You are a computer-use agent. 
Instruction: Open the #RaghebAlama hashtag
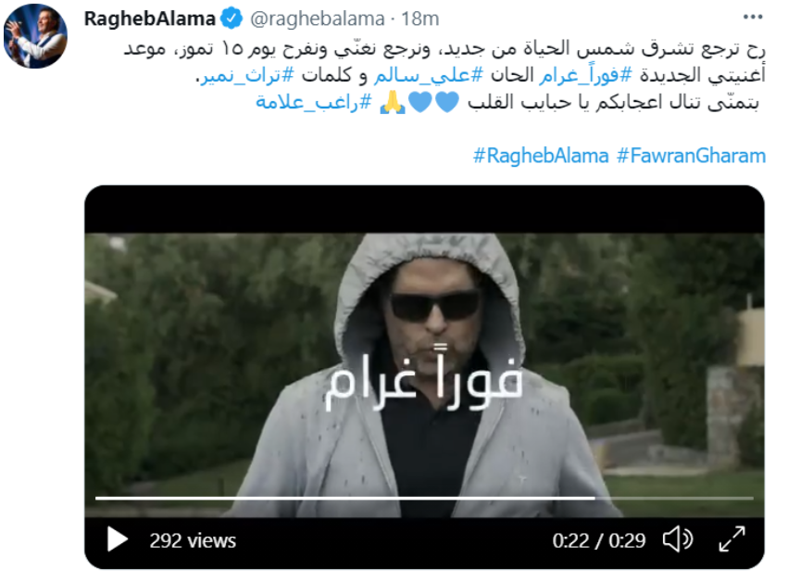(541, 156)
